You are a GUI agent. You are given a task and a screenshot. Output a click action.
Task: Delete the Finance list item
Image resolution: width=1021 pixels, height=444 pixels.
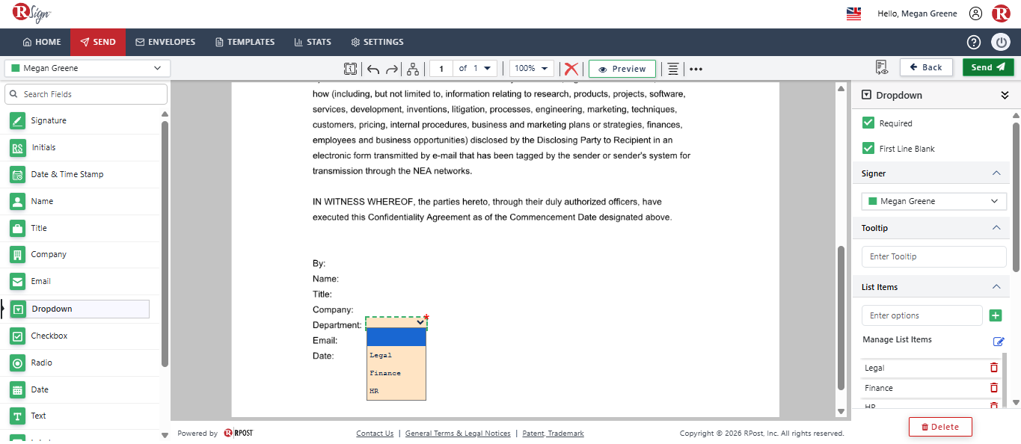click(x=994, y=388)
